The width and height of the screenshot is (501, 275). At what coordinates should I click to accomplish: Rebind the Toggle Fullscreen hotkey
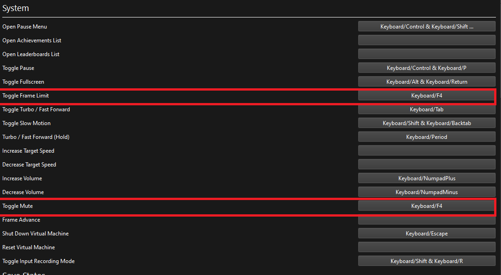(426, 81)
